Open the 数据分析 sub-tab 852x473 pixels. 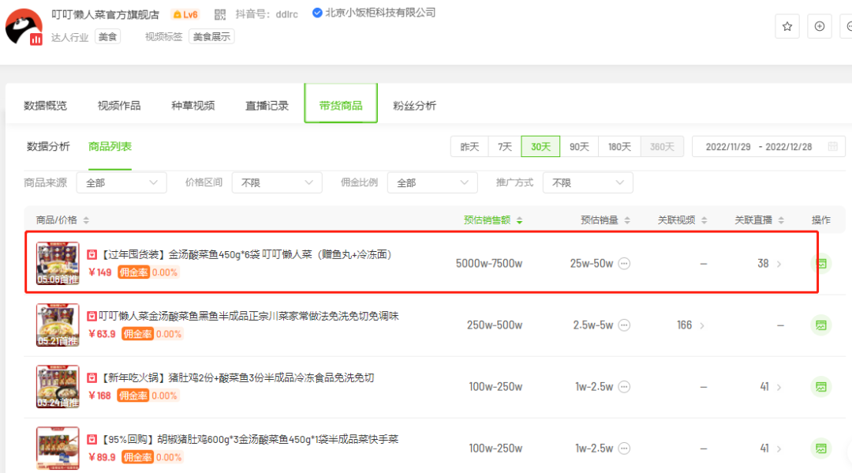click(x=48, y=146)
